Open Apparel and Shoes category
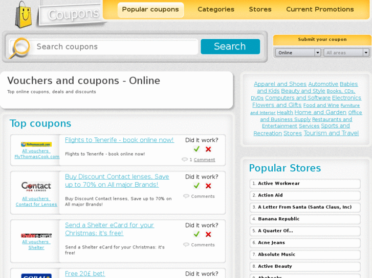Viewport: 372px width, 278px height. tap(280, 84)
